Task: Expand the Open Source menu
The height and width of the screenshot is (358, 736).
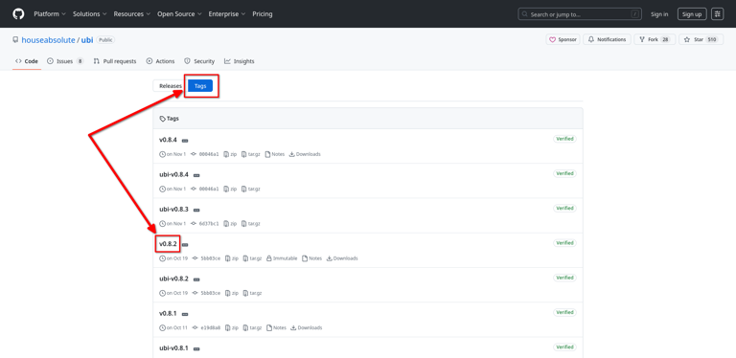Action: pos(179,14)
